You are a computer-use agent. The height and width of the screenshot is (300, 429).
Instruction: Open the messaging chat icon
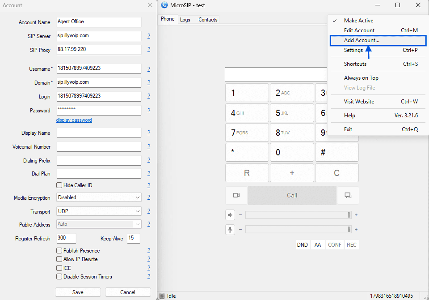(x=348, y=195)
